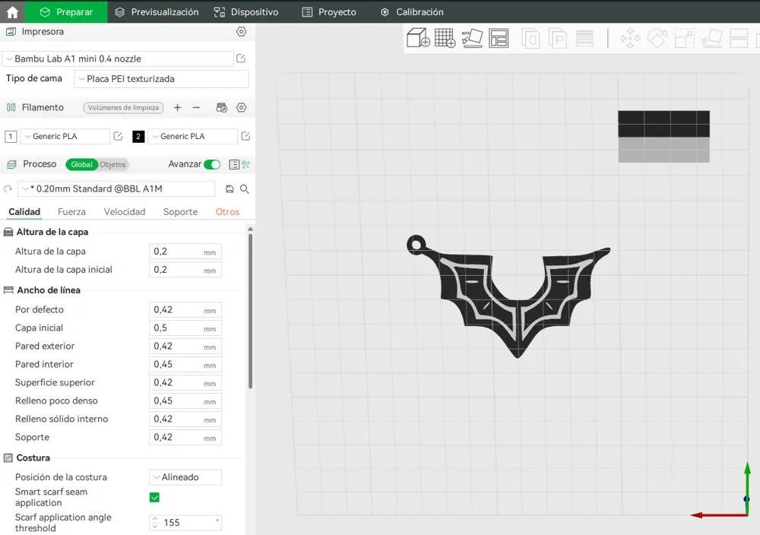Viewport: 760px width, 535px height.
Task: Uncheck Smart scarf seam application
Action: [154, 497]
